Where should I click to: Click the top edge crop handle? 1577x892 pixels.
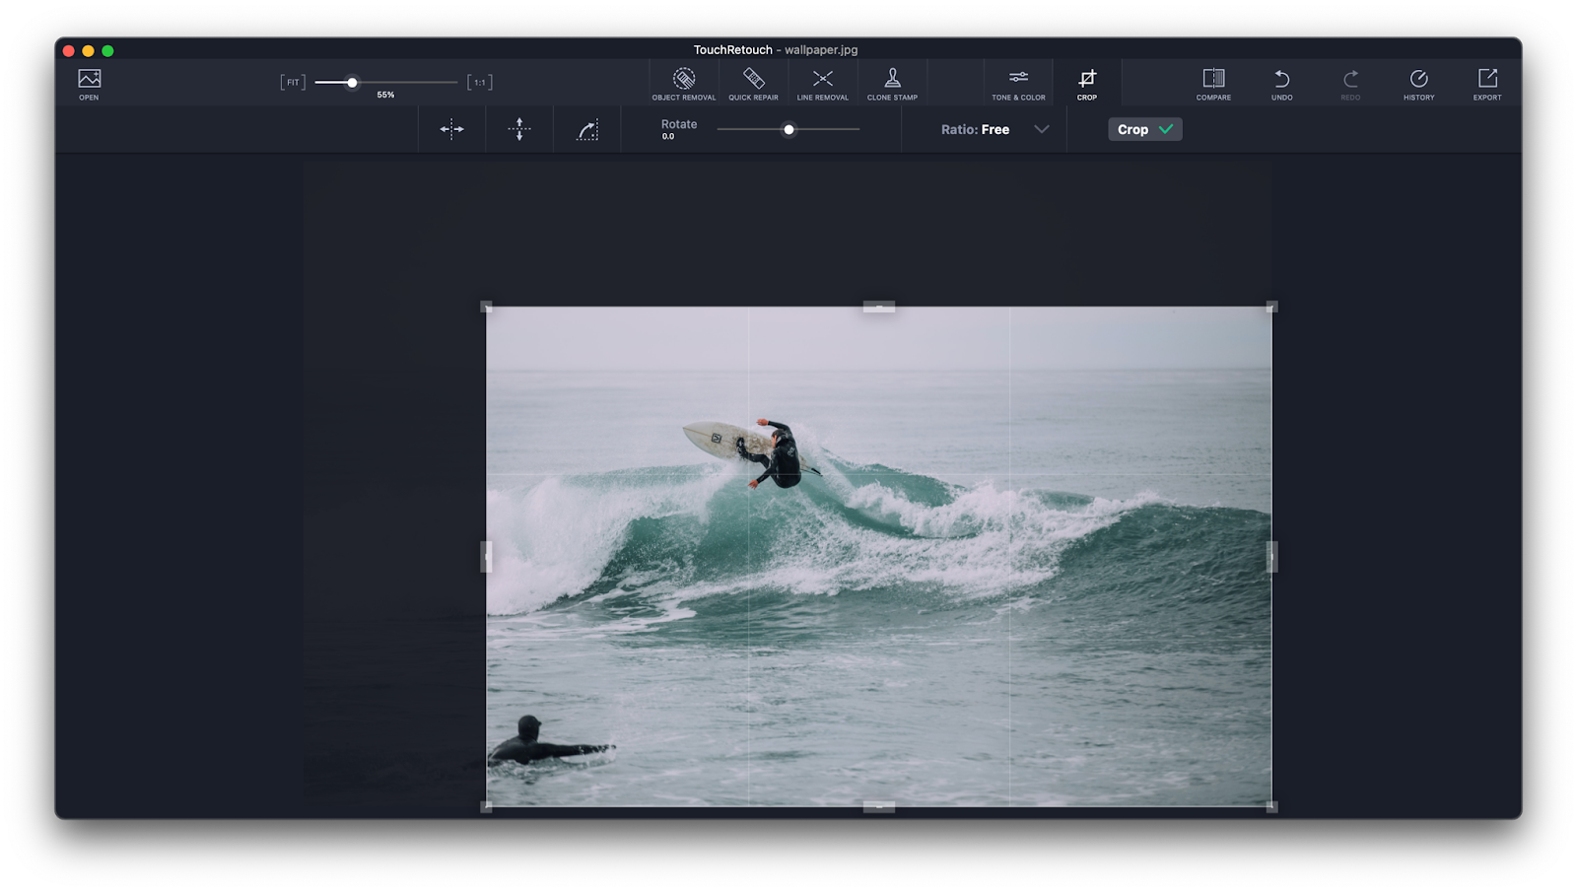pyautogui.click(x=879, y=307)
